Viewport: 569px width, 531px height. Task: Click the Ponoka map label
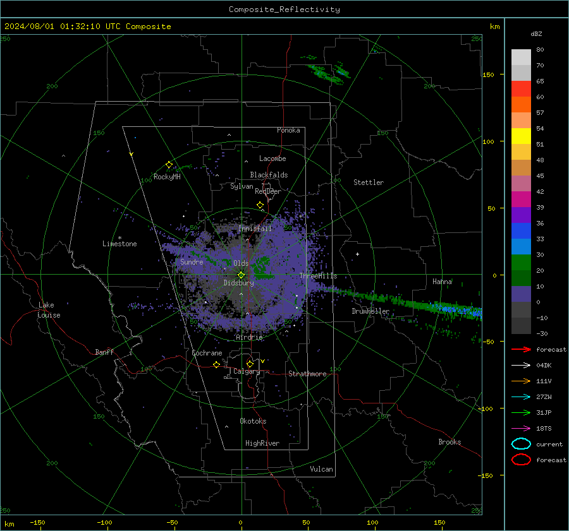[x=288, y=130]
